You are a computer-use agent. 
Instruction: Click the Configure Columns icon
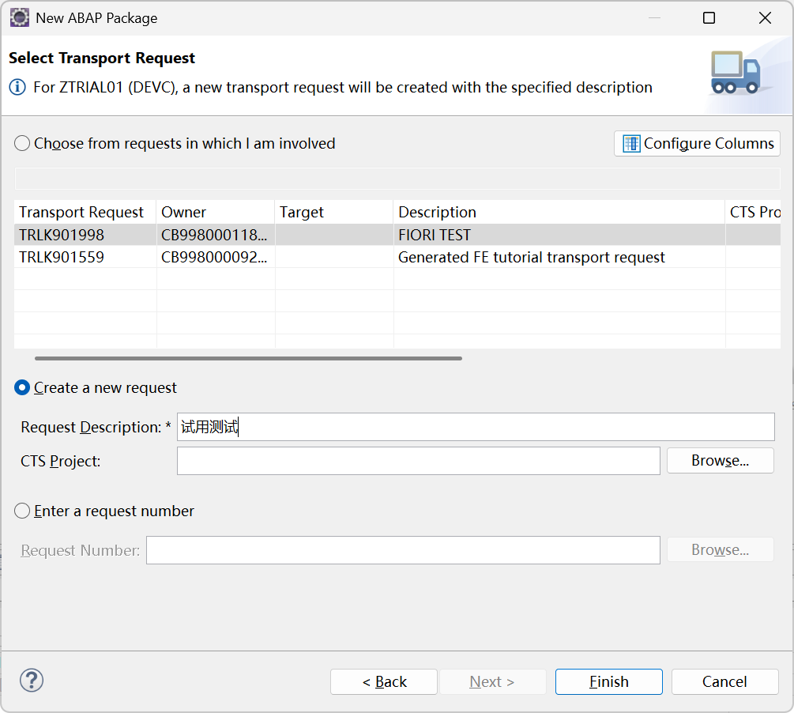pyautogui.click(x=631, y=143)
